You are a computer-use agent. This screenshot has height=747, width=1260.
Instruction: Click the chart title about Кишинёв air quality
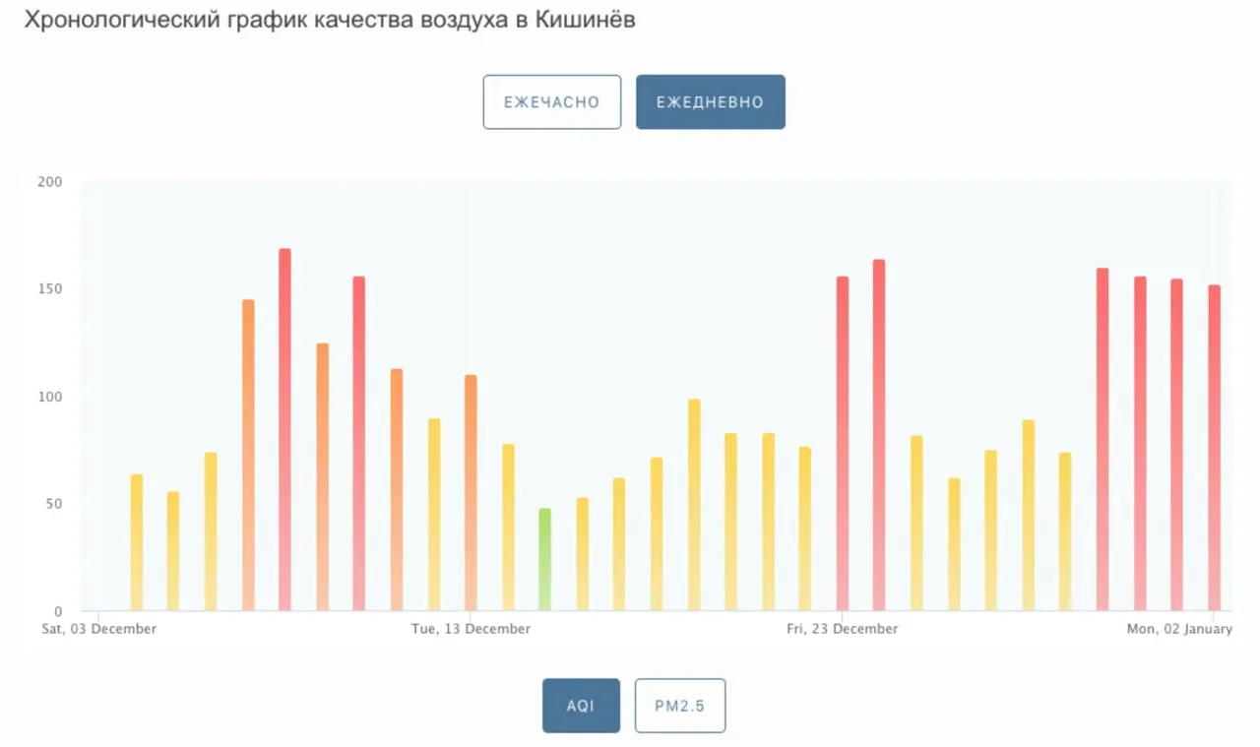330,20
